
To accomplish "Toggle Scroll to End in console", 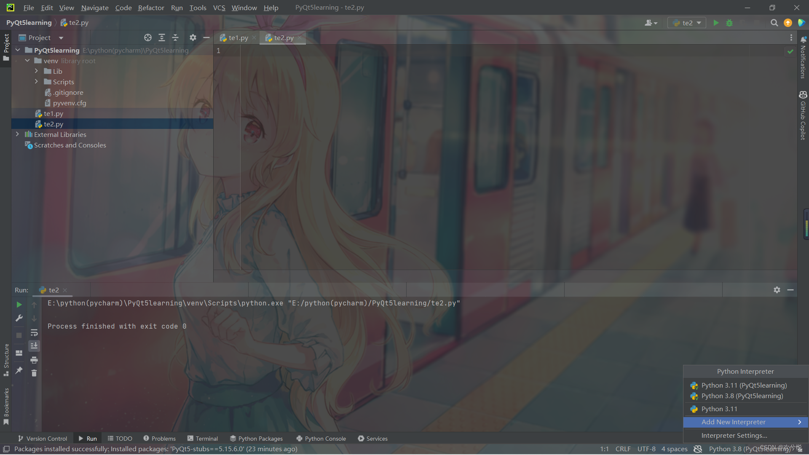I will click(x=34, y=346).
